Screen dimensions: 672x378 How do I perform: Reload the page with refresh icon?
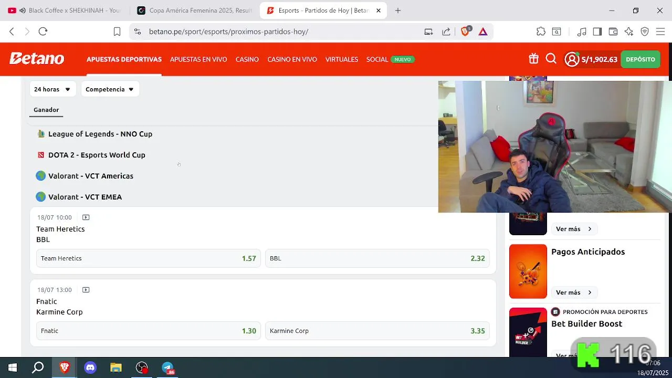[43, 31]
